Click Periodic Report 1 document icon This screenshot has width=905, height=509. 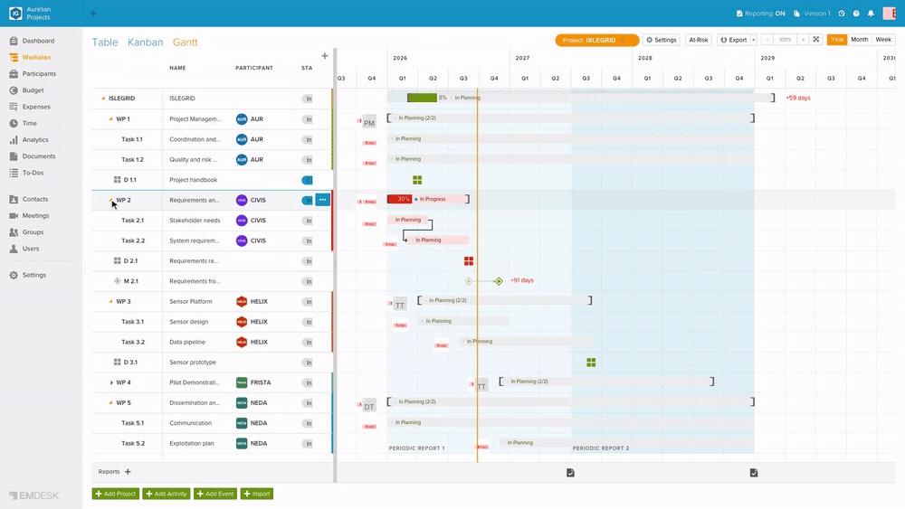570,473
